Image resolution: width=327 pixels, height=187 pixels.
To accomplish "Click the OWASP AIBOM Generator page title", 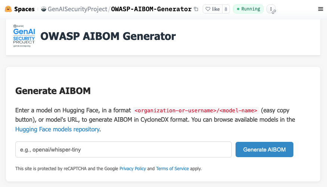I will 108,36.
